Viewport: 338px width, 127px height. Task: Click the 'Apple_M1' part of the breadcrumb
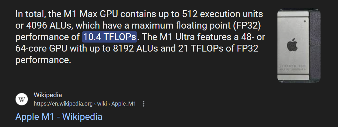[124, 104]
